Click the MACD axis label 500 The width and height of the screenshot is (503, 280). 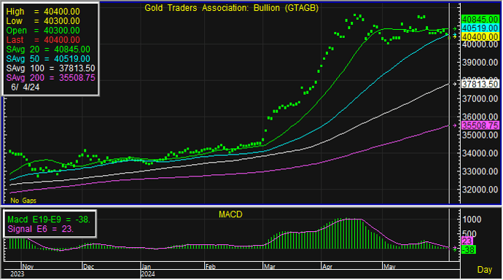coord(469,234)
